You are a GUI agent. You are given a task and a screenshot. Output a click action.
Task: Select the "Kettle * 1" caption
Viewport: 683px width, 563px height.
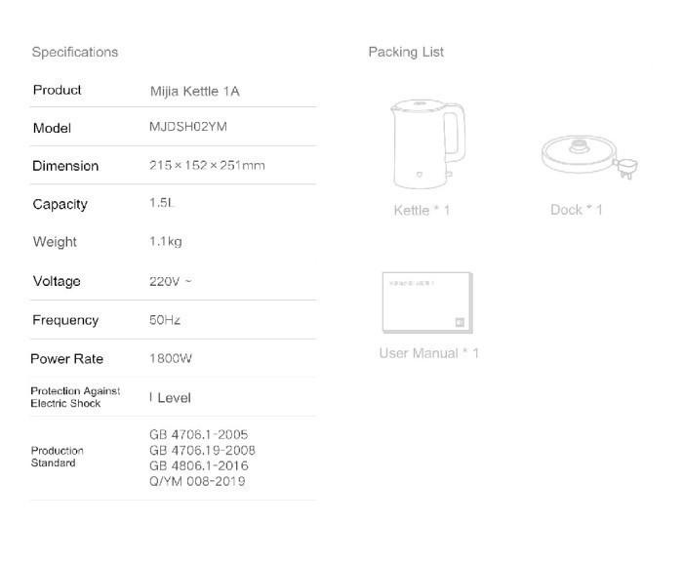(422, 210)
